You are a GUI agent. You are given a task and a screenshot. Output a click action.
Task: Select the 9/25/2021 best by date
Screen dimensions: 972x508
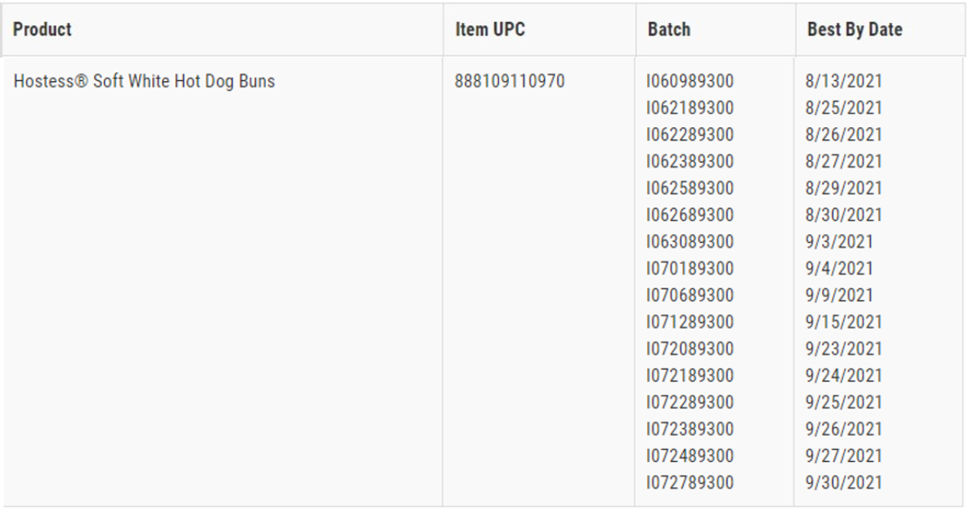(x=844, y=402)
